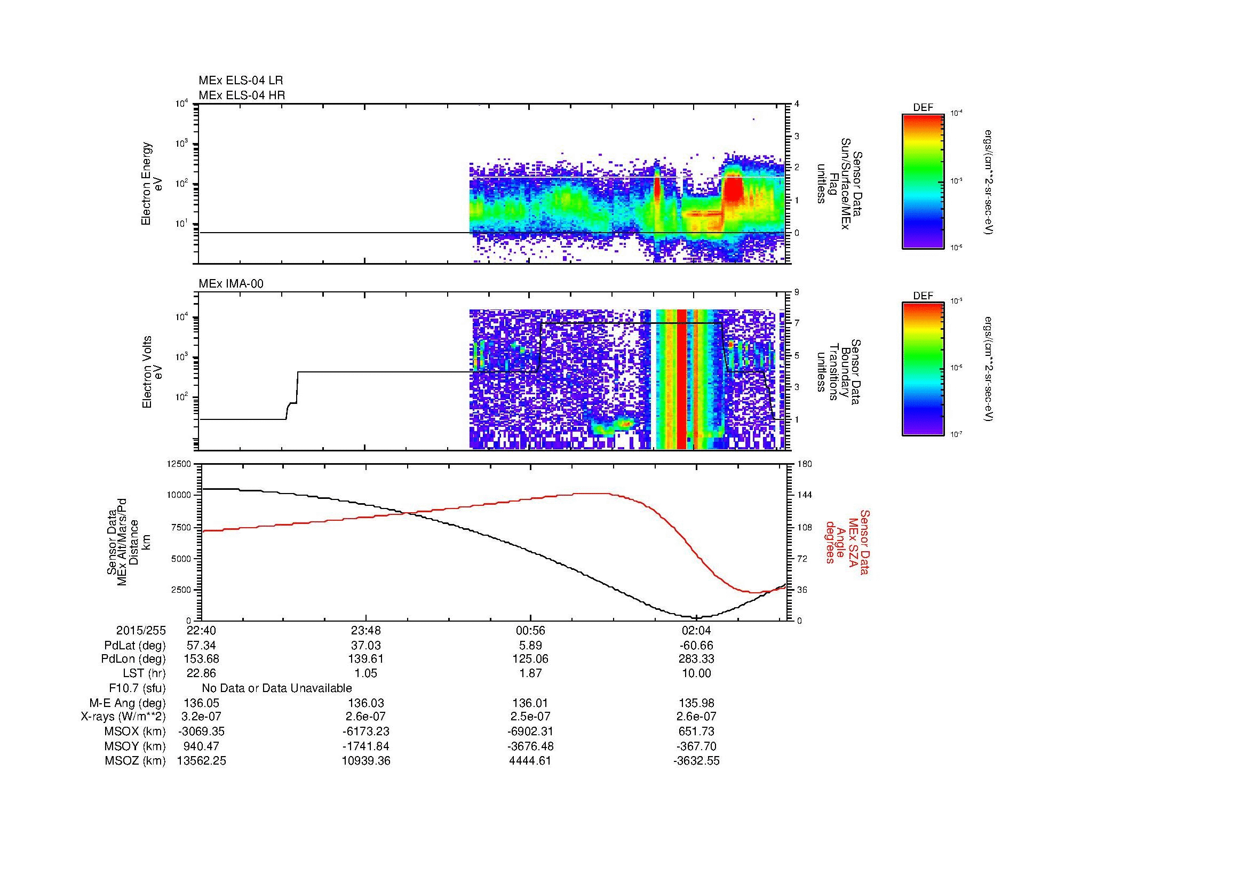Click the 12500 altitude axis tick
This screenshot has width=1248, height=882.
180,464
